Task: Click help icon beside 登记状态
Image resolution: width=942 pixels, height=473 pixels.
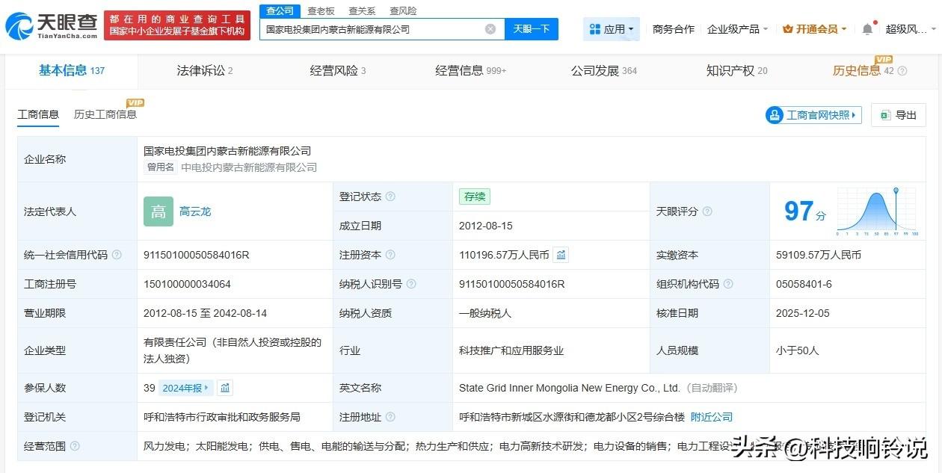Action: [390, 197]
